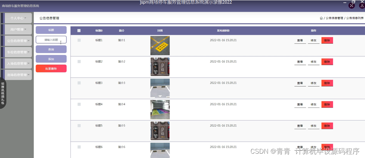Open the 领腾讯视频礼包 side tab

(3, 93)
